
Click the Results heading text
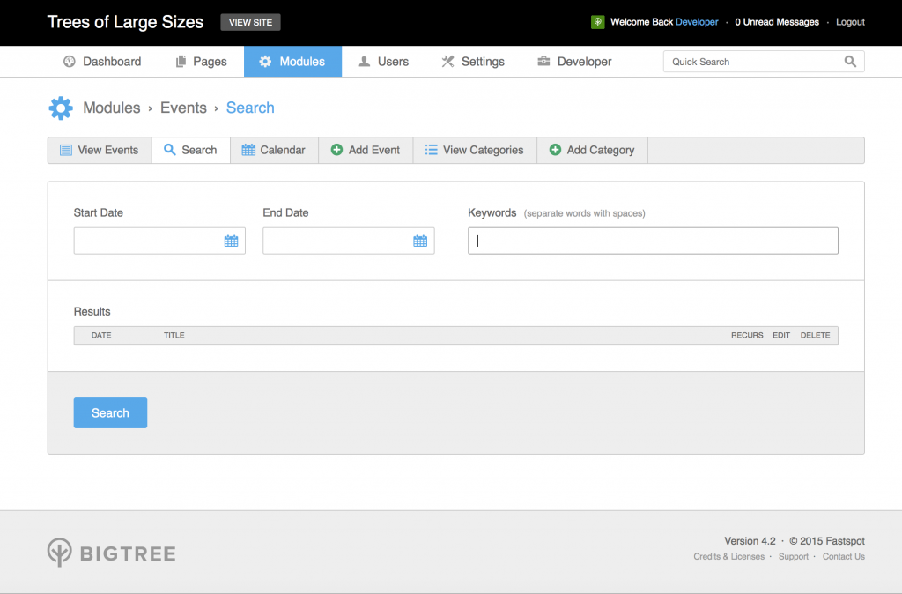tap(92, 311)
